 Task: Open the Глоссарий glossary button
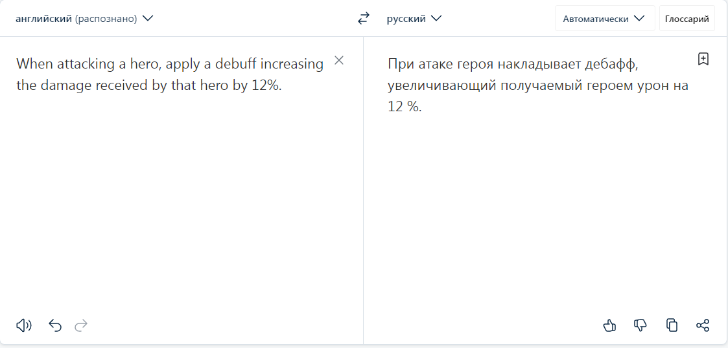pyautogui.click(x=687, y=19)
